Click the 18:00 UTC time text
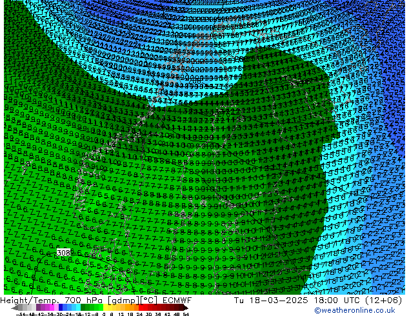Viewport: 409px width, 316px height. pyautogui.click(x=338, y=300)
